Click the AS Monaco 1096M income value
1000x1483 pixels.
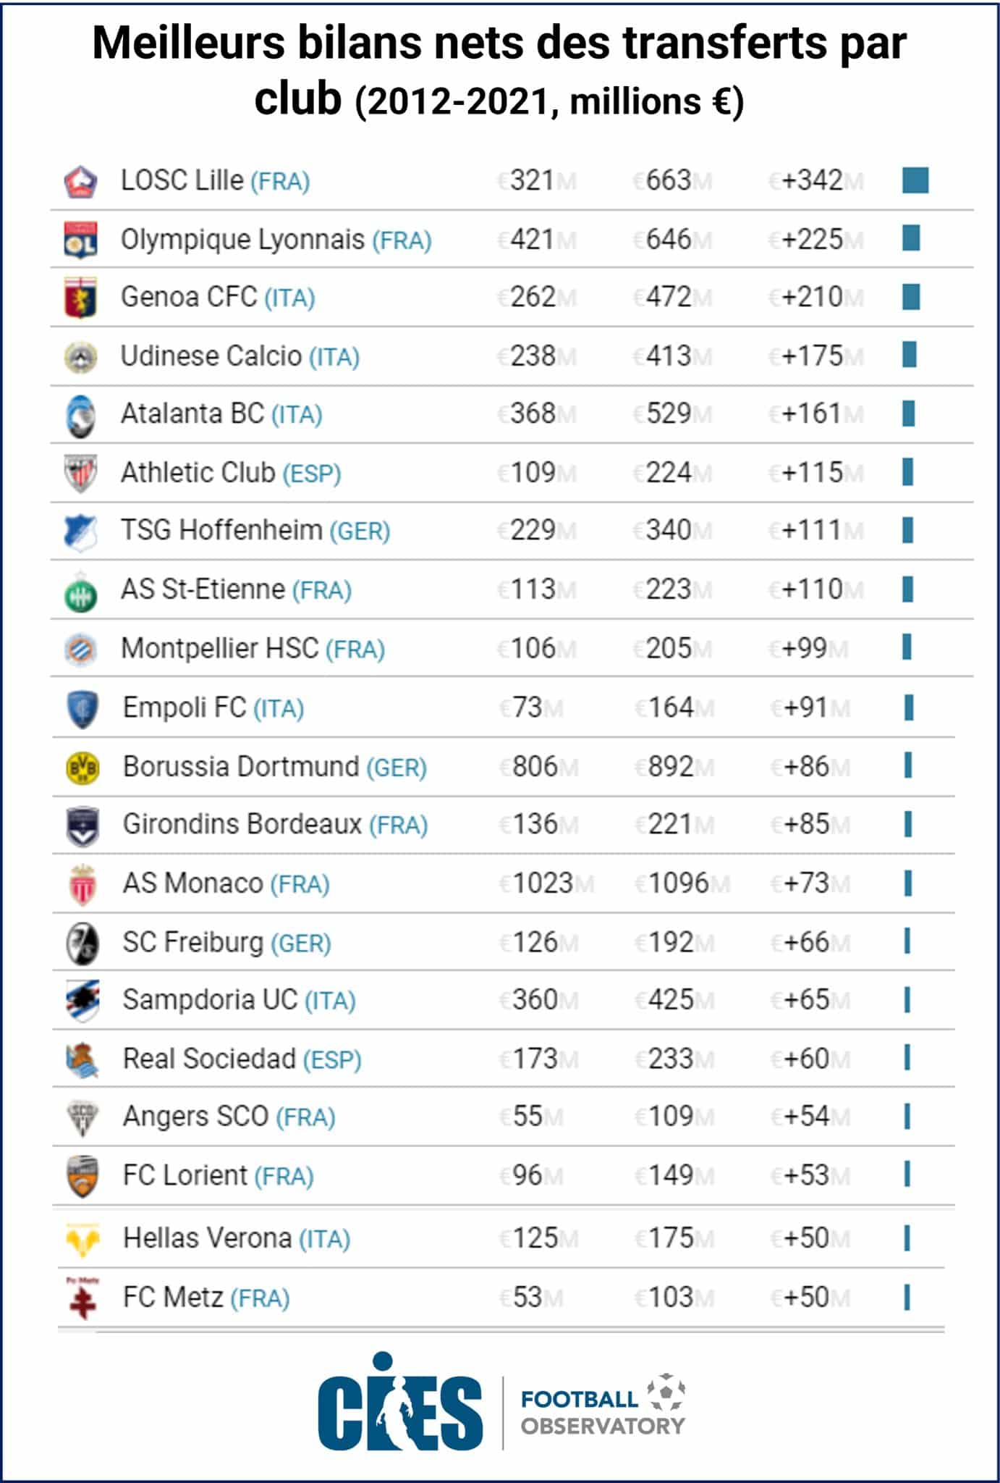[x=679, y=883]
